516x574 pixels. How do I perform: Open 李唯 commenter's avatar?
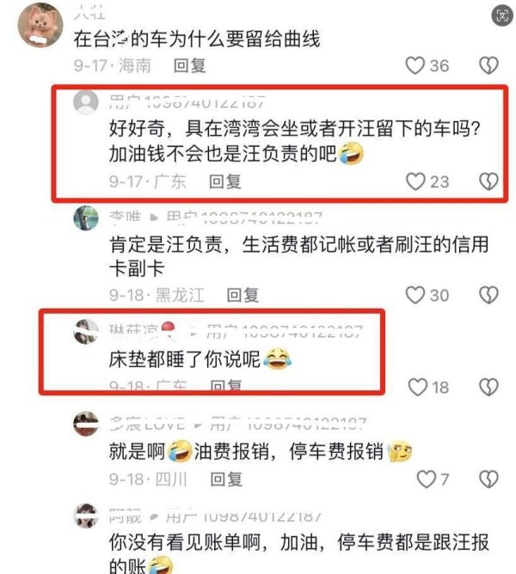tap(86, 218)
